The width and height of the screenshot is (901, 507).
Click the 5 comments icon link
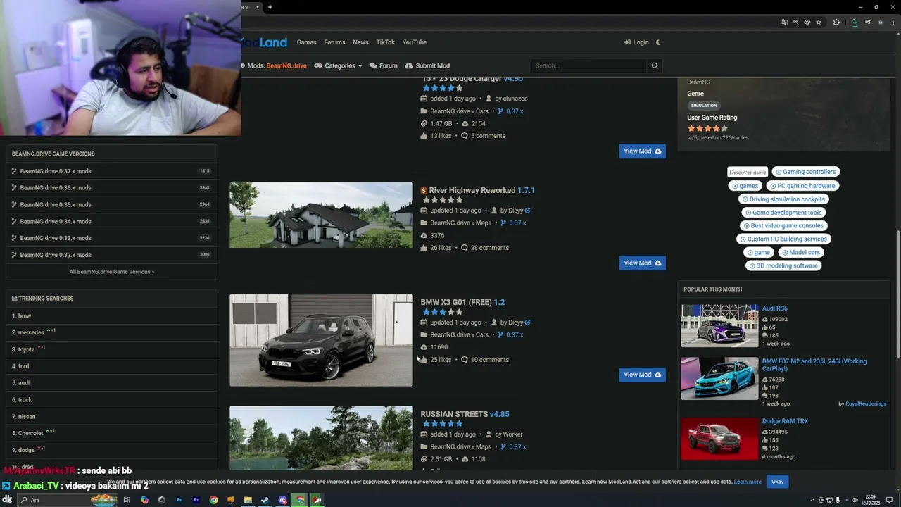pyautogui.click(x=483, y=136)
